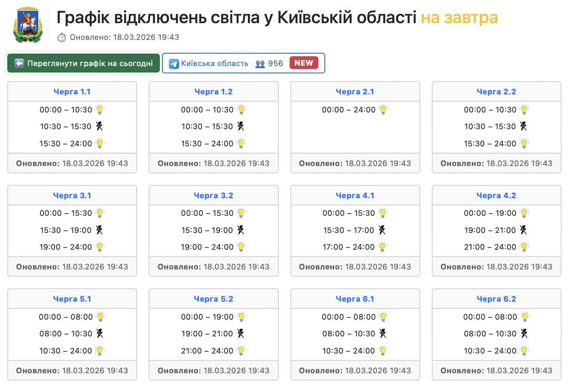Image resolution: width=574 pixels, height=387 pixels.
Task: Click the yellow 'на завтра' title text
Action: [459, 18]
